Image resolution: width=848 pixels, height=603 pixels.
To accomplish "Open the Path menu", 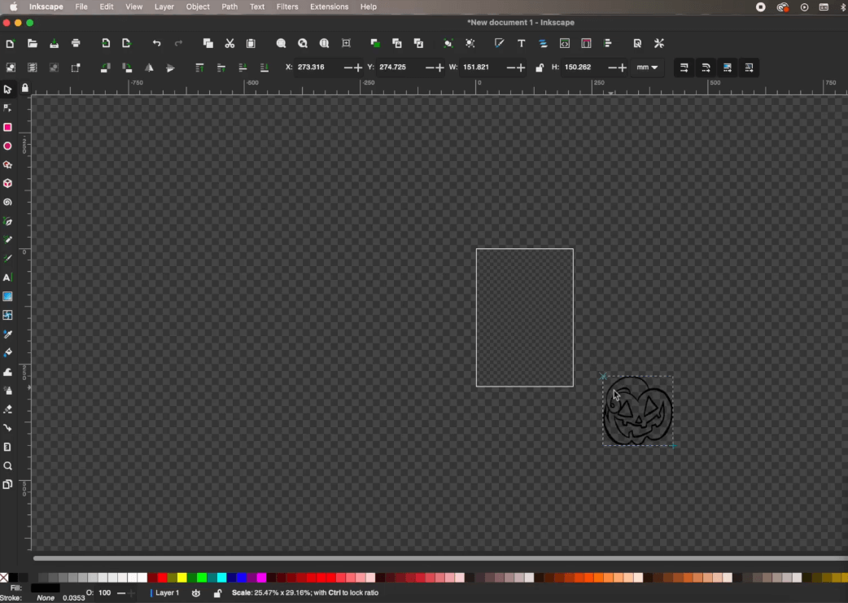I will click(x=229, y=7).
